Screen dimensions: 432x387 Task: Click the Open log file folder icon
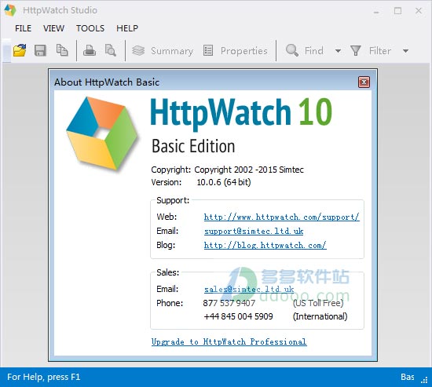[20, 50]
